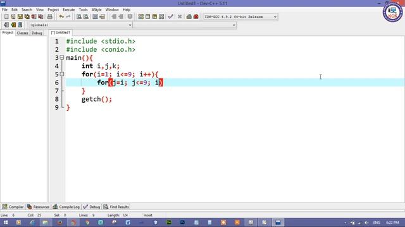Click the Find magnifier icon

pos(79,17)
